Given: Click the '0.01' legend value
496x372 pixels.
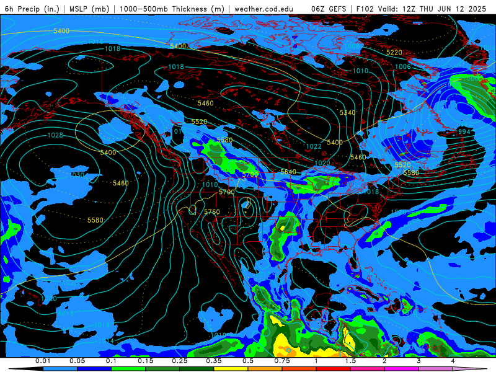Looking at the screenshot, I should (x=43, y=361).
